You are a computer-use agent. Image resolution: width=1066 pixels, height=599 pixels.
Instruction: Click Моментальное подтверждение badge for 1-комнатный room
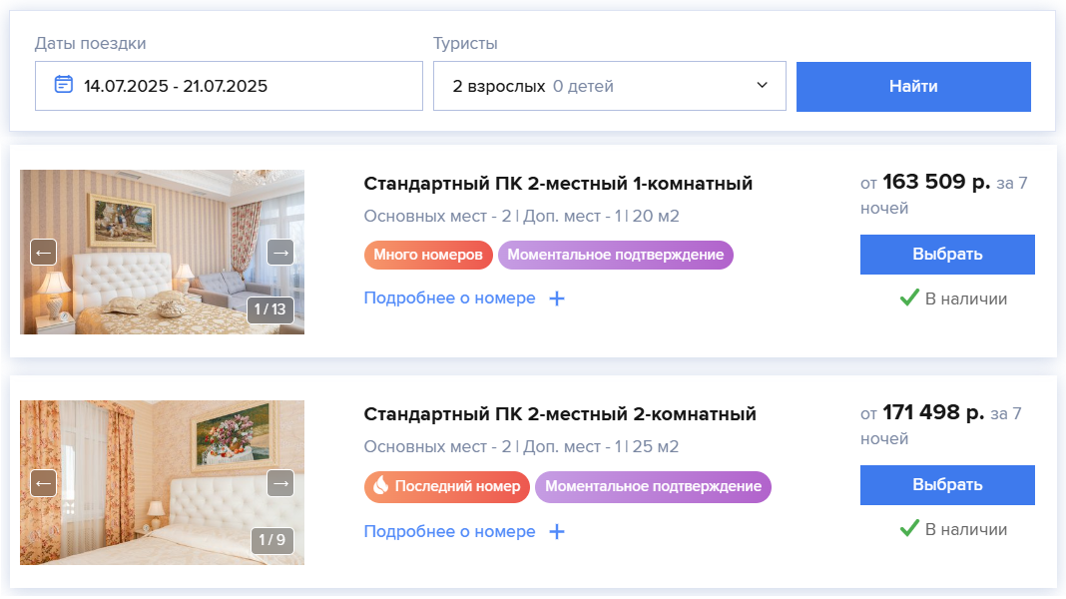(x=615, y=255)
